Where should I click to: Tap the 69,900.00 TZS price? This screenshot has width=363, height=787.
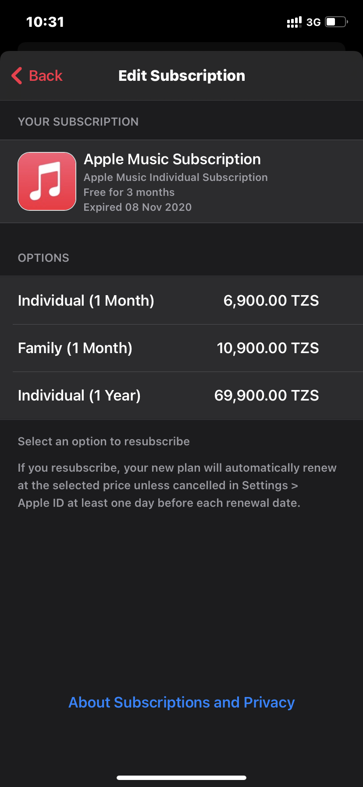click(267, 395)
